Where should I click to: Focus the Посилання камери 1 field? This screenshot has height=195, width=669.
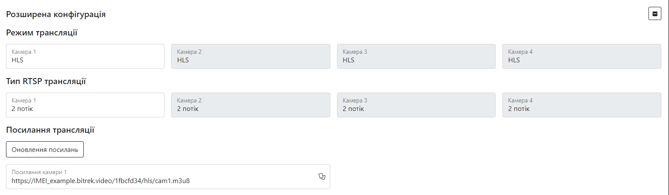(162, 177)
